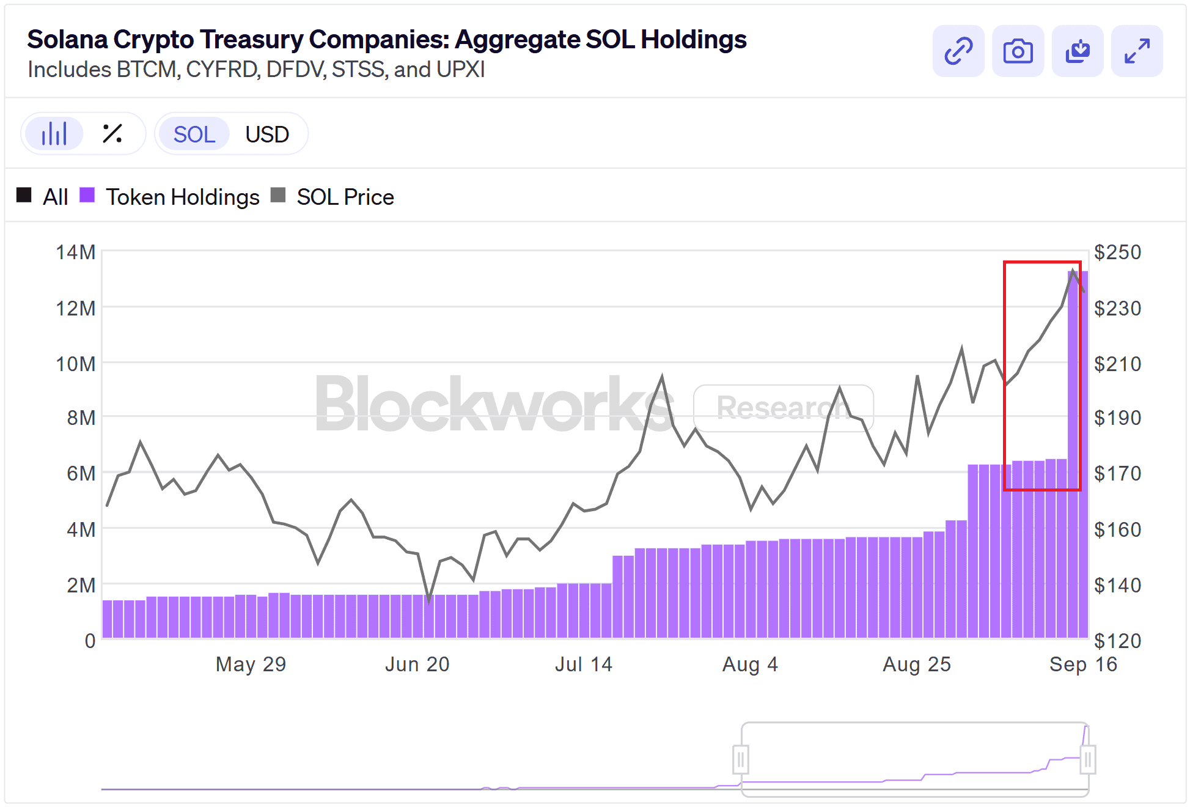Copy chart link using the link icon

[x=958, y=51]
